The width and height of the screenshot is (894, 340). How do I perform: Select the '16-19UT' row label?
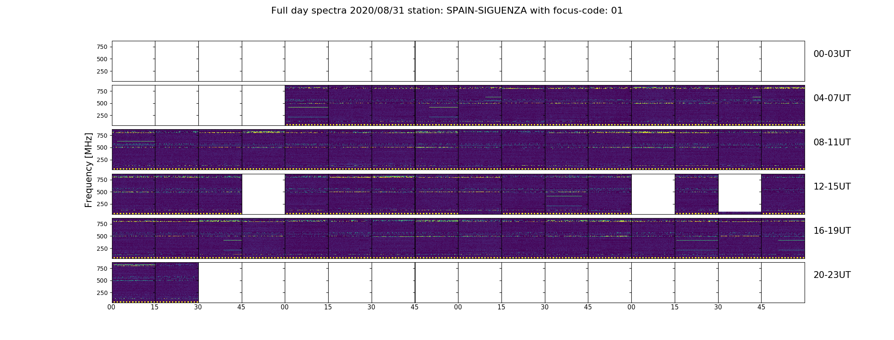coord(832,231)
